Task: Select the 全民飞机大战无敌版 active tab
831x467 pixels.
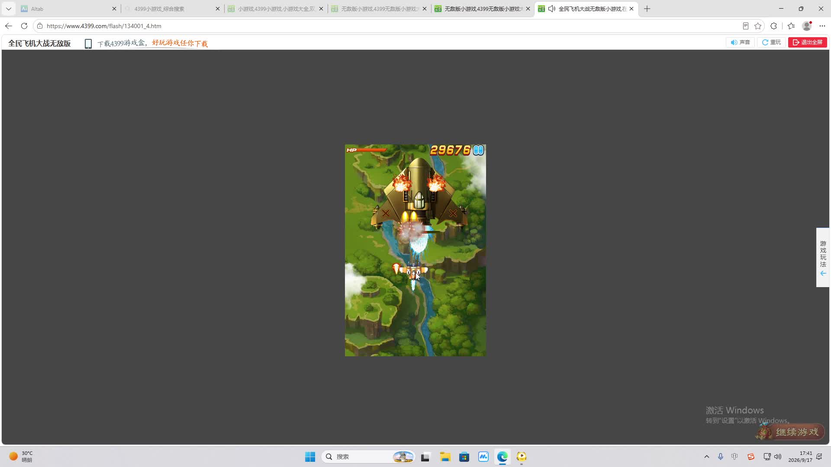Action: coord(586,9)
